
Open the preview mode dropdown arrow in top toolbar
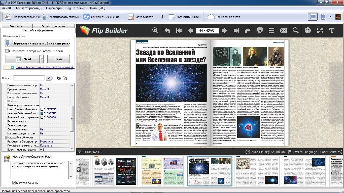330,17
